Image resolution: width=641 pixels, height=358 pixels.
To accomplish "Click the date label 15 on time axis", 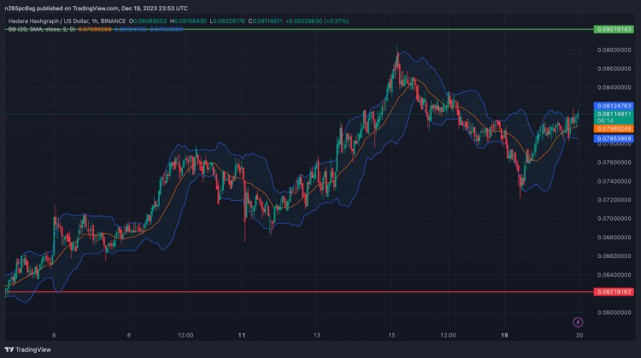I will pyautogui.click(x=392, y=335).
